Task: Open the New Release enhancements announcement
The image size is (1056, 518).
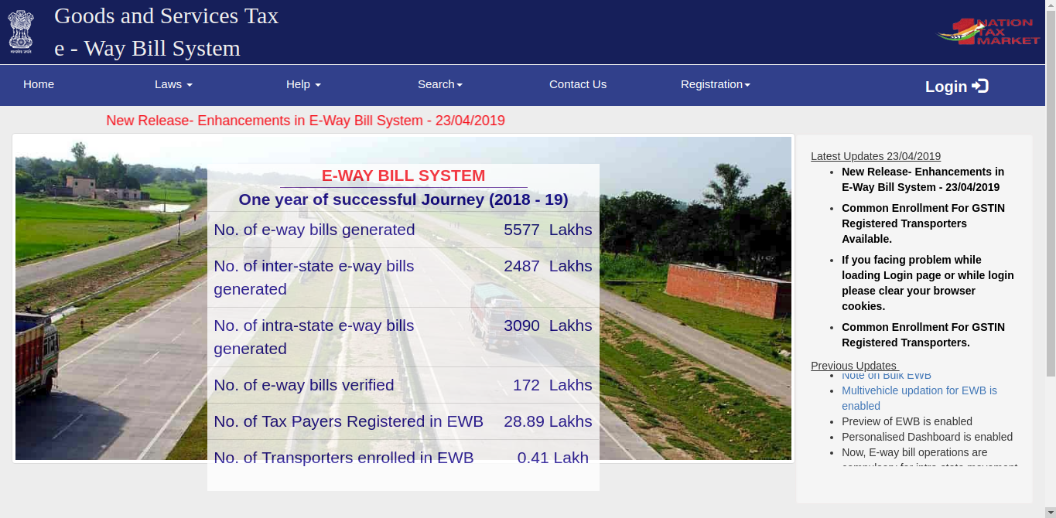Action: (306, 121)
